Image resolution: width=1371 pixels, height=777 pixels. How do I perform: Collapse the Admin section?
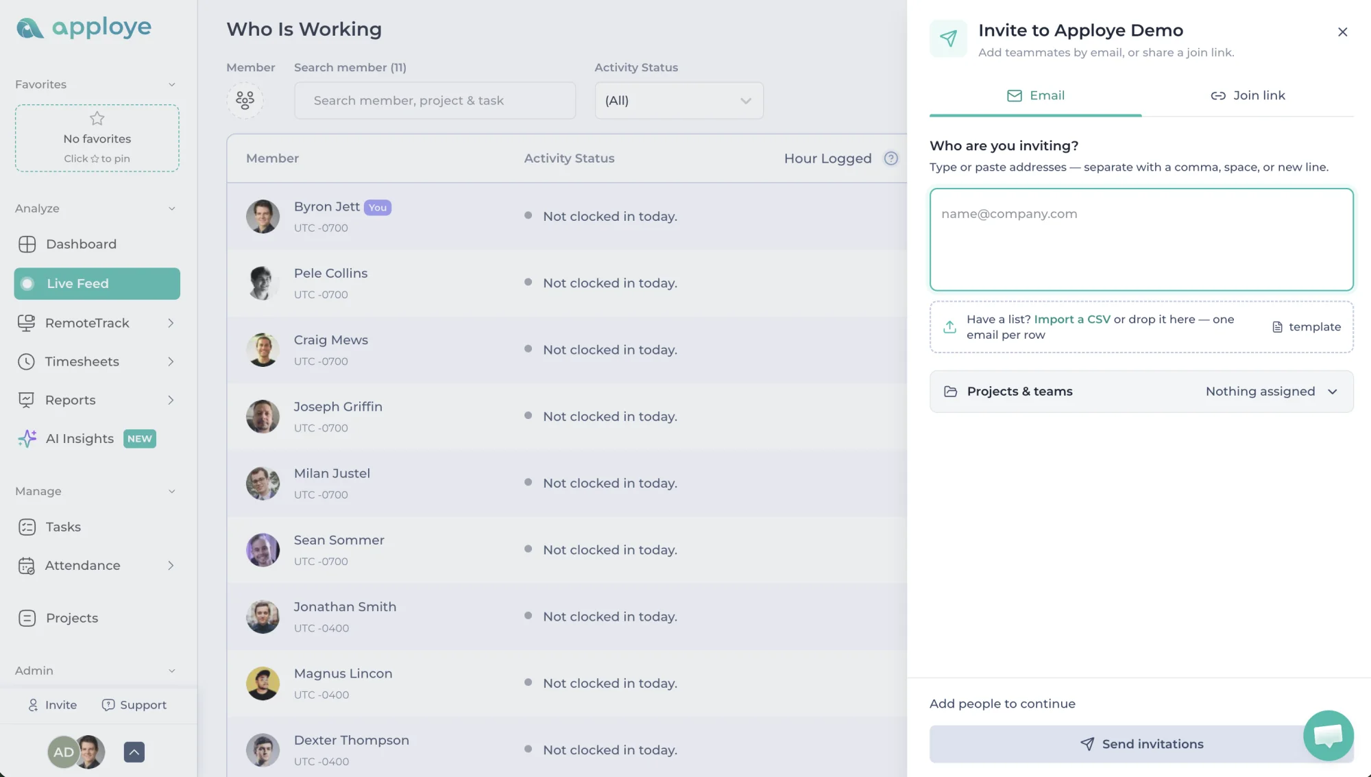(172, 671)
